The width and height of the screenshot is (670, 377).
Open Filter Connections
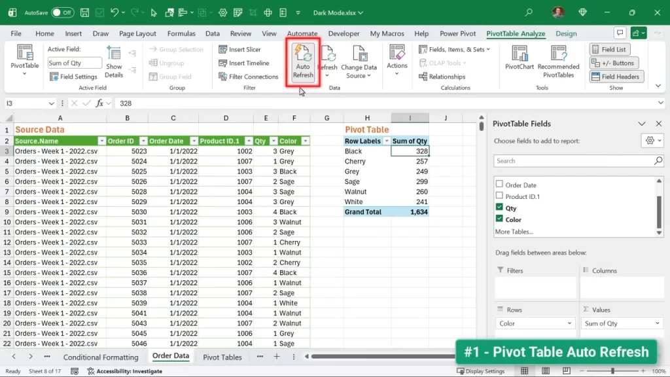tap(248, 77)
